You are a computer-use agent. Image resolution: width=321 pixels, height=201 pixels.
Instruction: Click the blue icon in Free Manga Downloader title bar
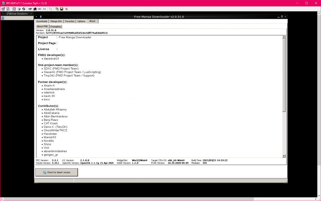point(41,17)
